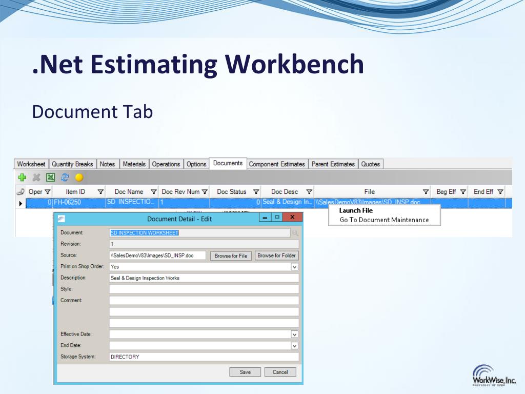Open the Materials tab
Image resolution: width=525 pixels, height=394 pixels.
(x=134, y=164)
